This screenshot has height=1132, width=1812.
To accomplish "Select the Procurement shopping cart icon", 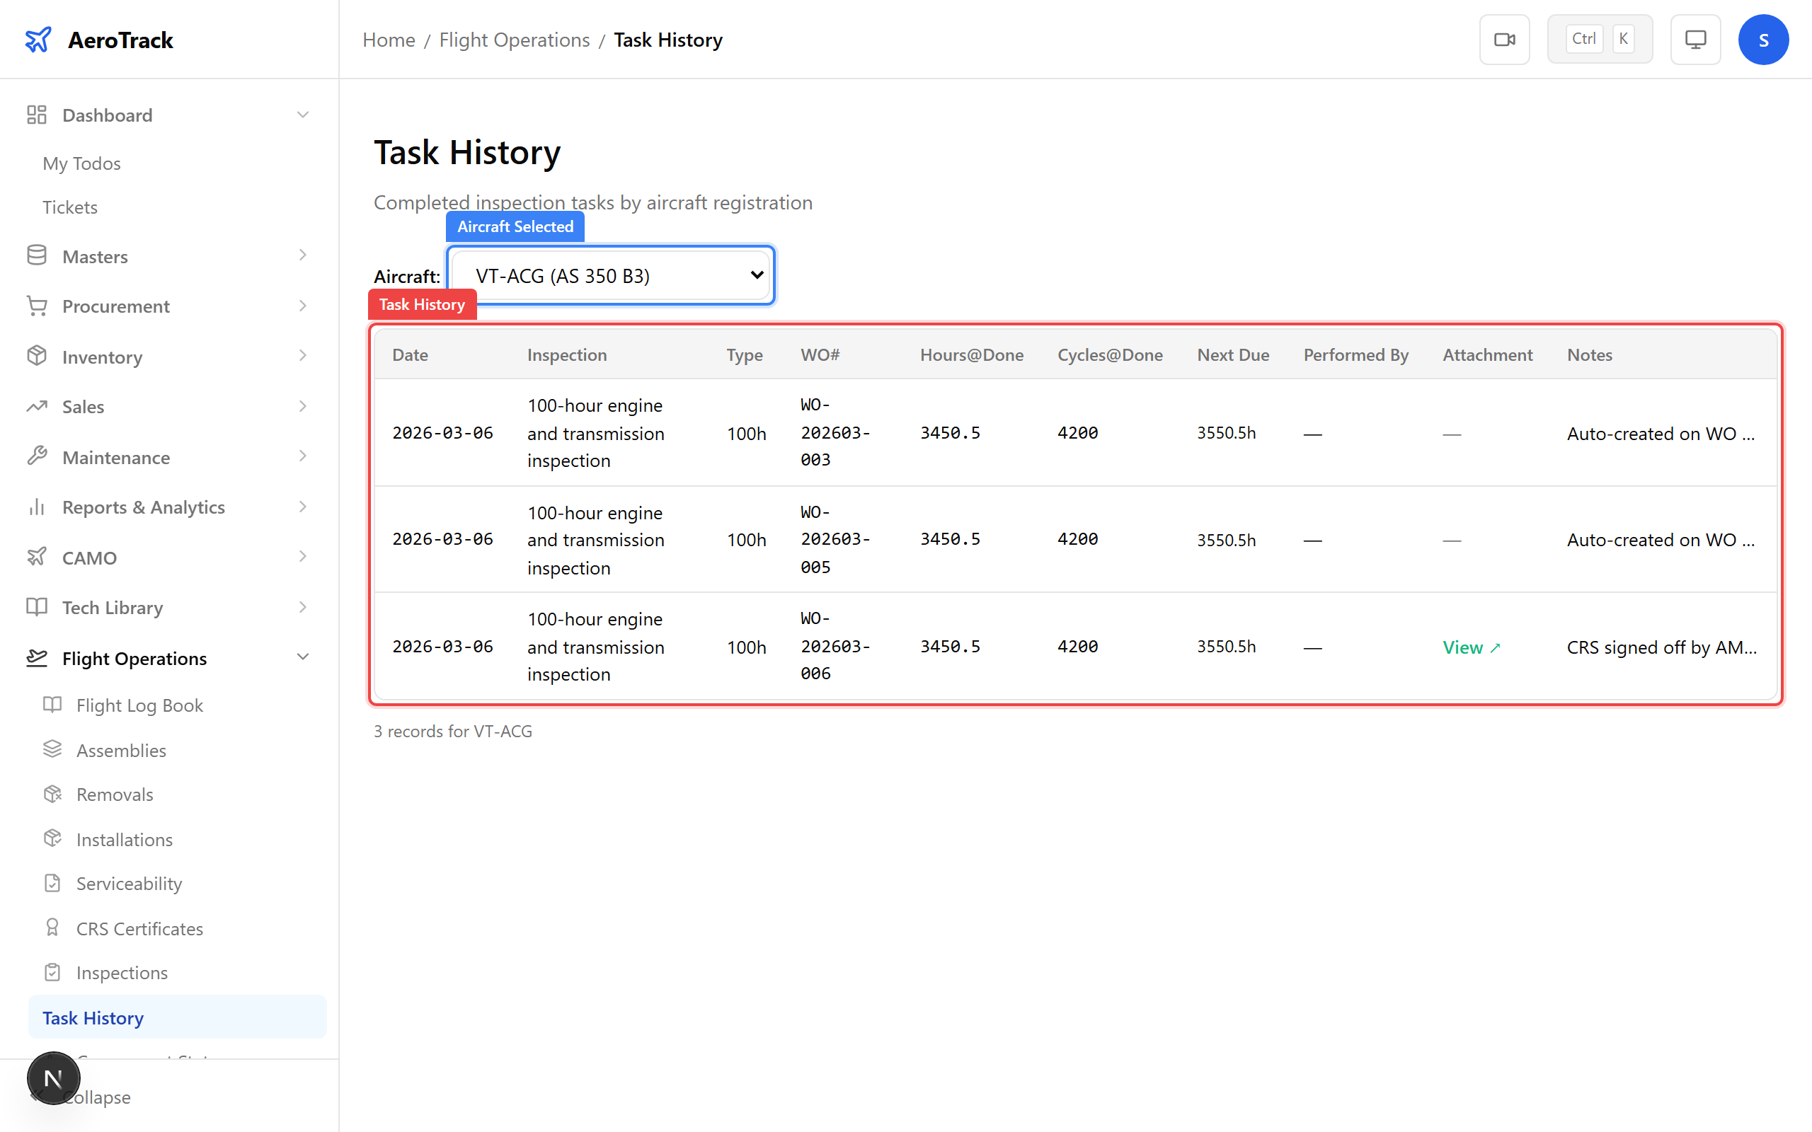I will [x=37, y=306].
